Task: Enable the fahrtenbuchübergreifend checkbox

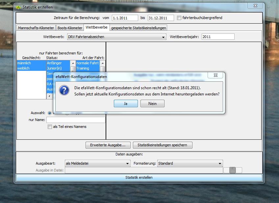Action: click(179, 18)
